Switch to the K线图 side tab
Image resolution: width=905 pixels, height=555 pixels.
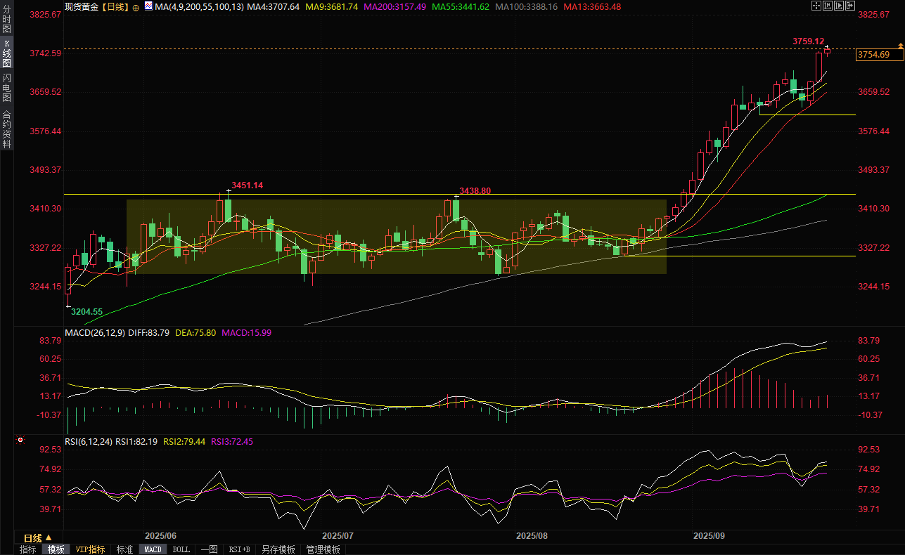point(6,53)
